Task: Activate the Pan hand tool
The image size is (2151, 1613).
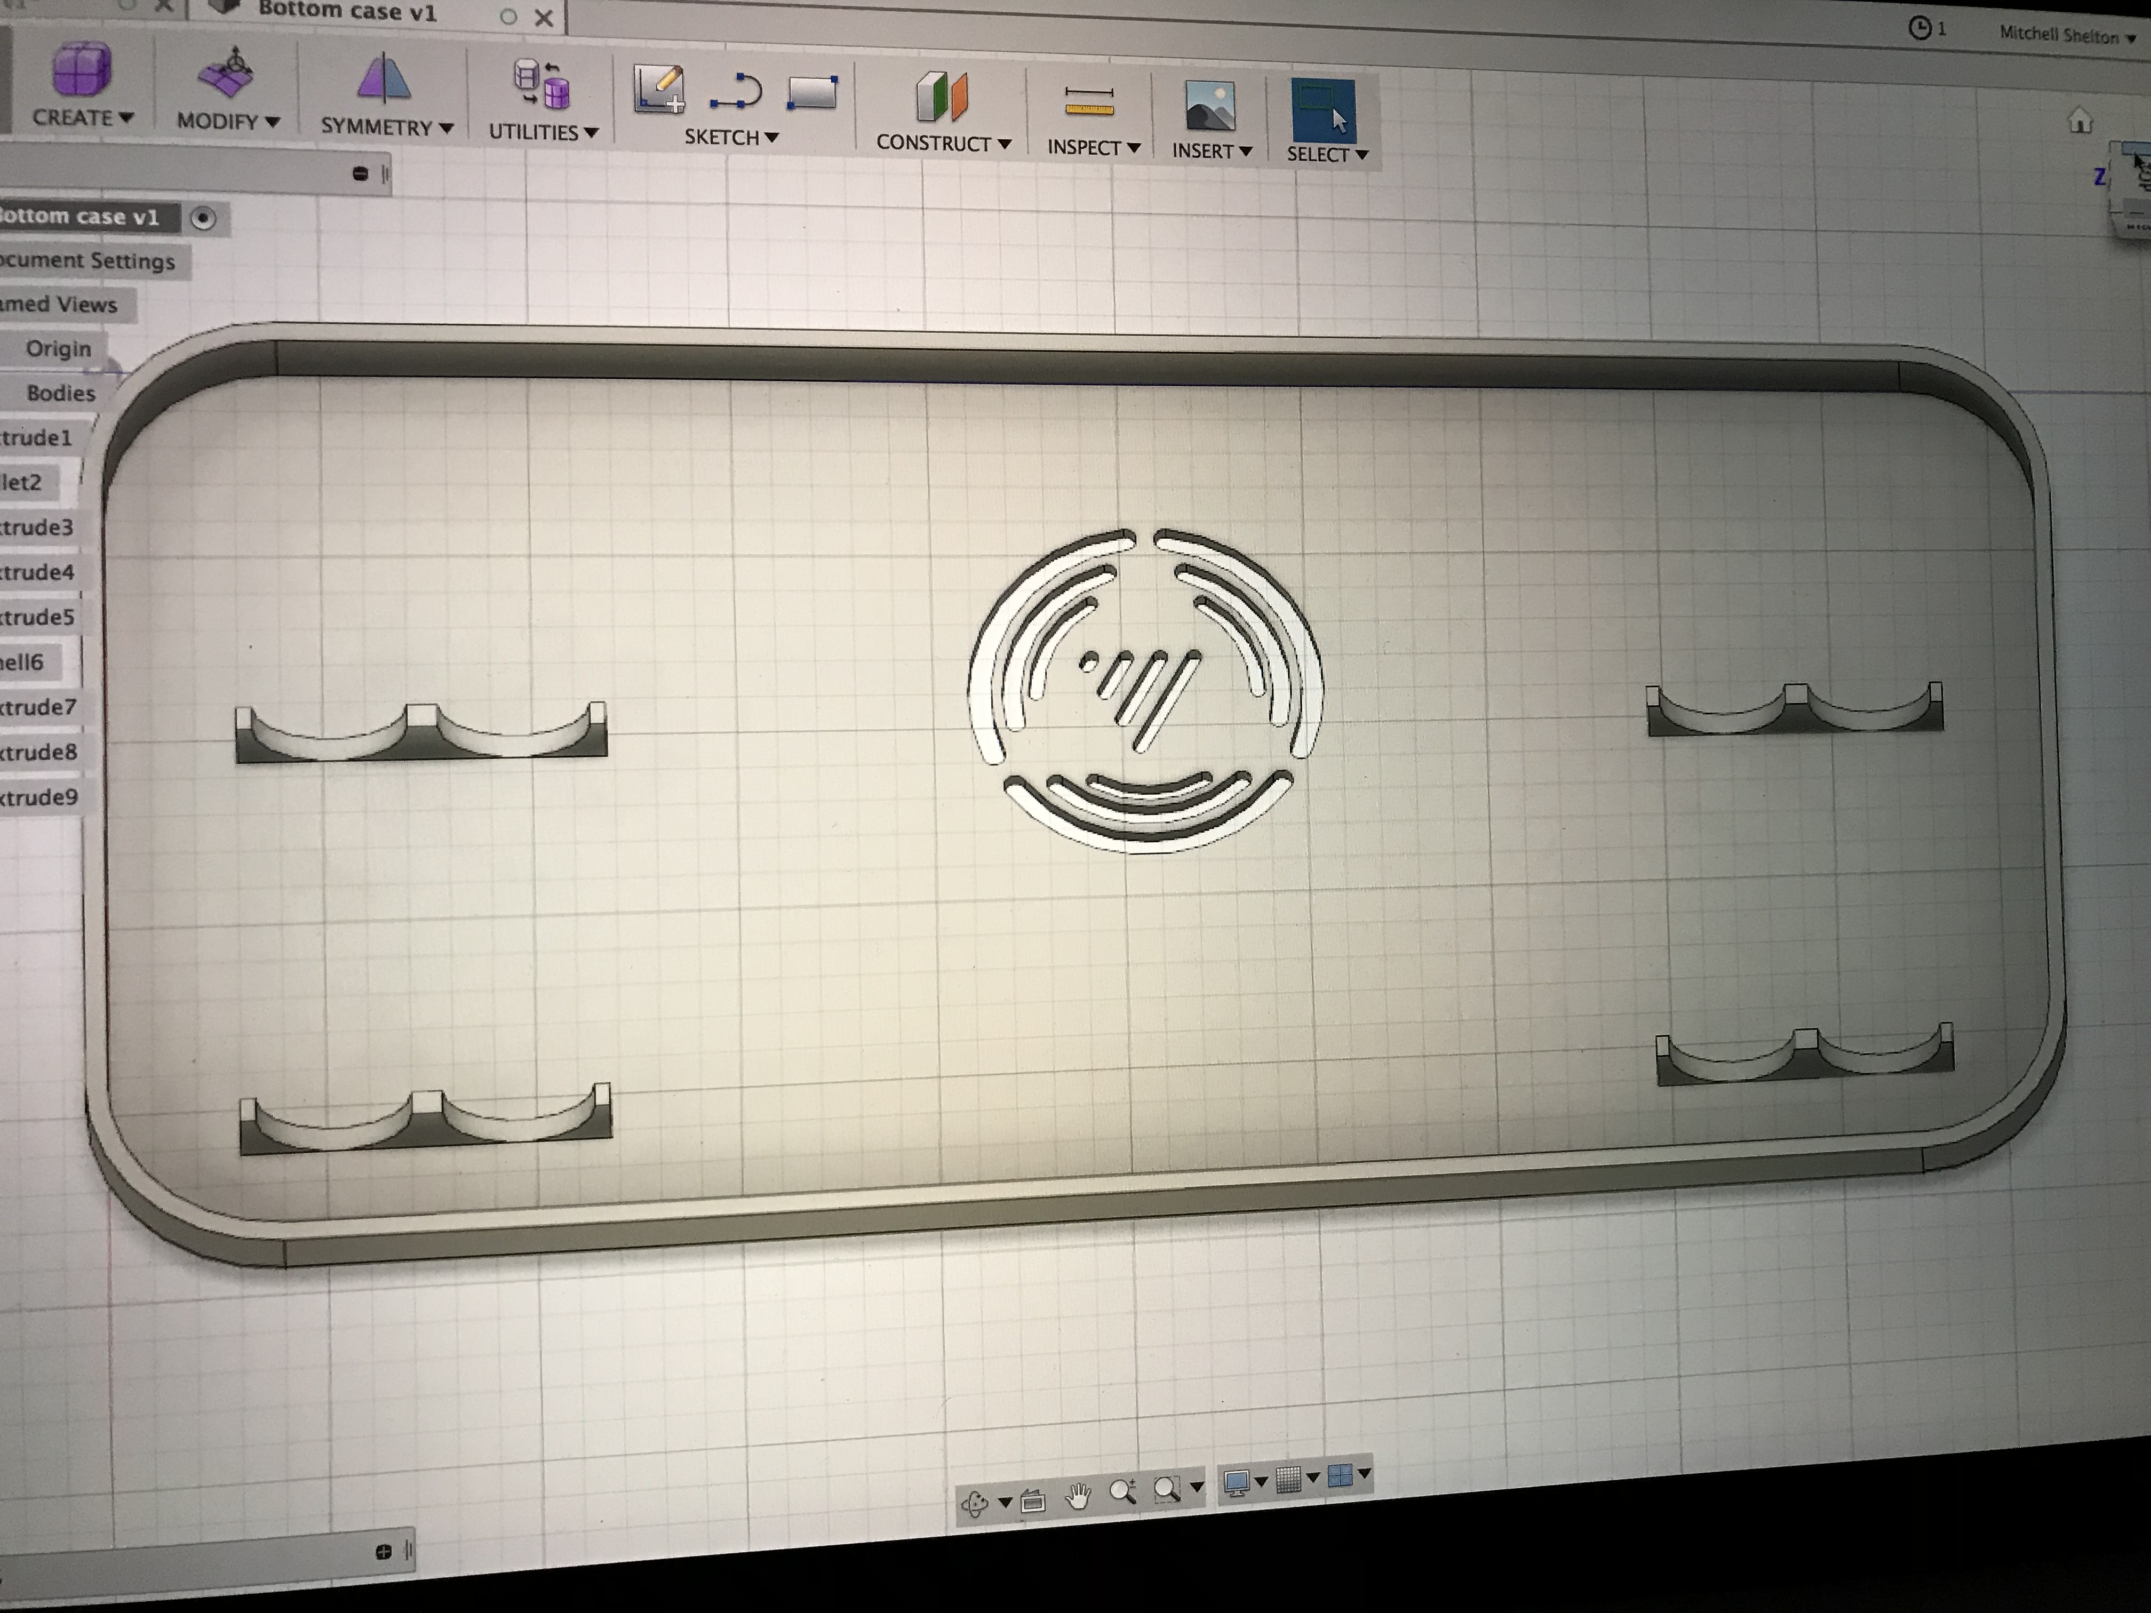Action: click(1078, 1495)
